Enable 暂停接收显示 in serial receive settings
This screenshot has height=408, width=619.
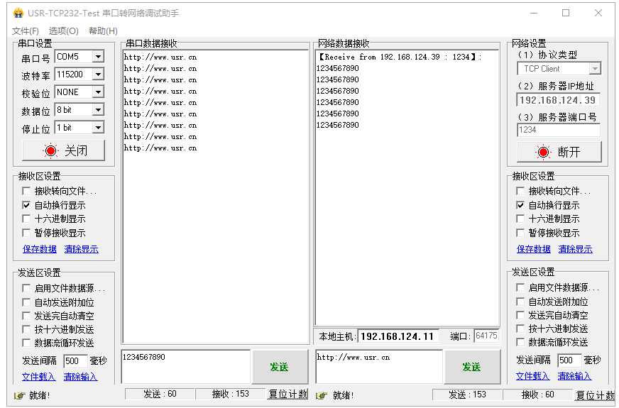pos(26,233)
